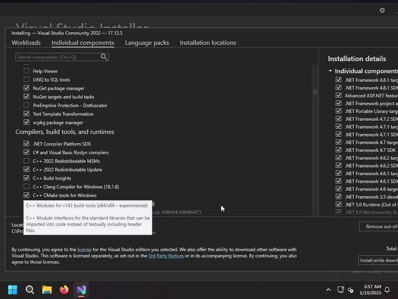This screenshot has height=299, width=398.
Task: Check C++ Clang Compiler for Windows (18.1.8)
Action: 26,186
